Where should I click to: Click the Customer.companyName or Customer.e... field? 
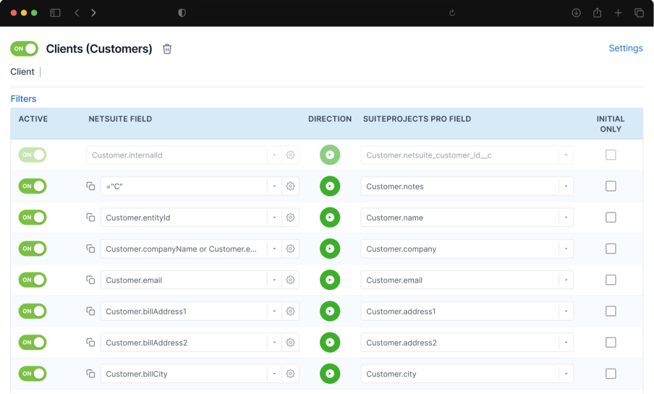(183, 249)
